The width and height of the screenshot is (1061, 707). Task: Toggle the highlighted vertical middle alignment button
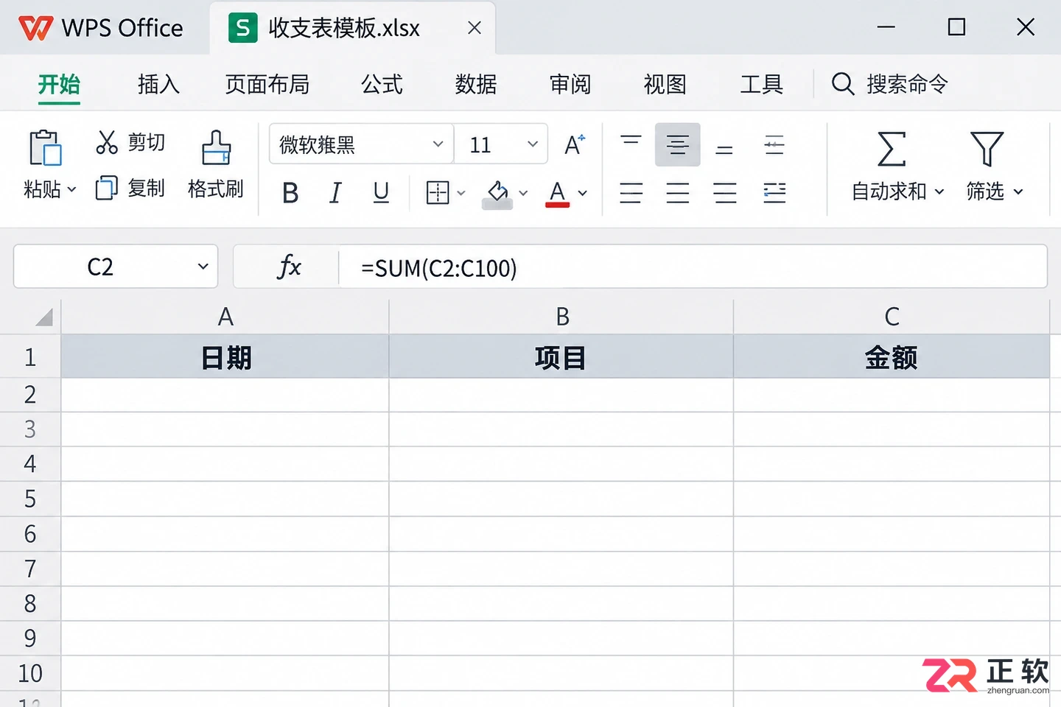click(678, 144)
